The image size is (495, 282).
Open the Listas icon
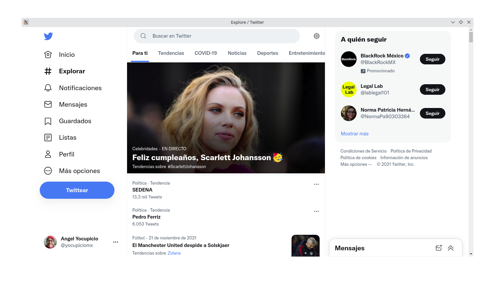(x=48, y=137)
